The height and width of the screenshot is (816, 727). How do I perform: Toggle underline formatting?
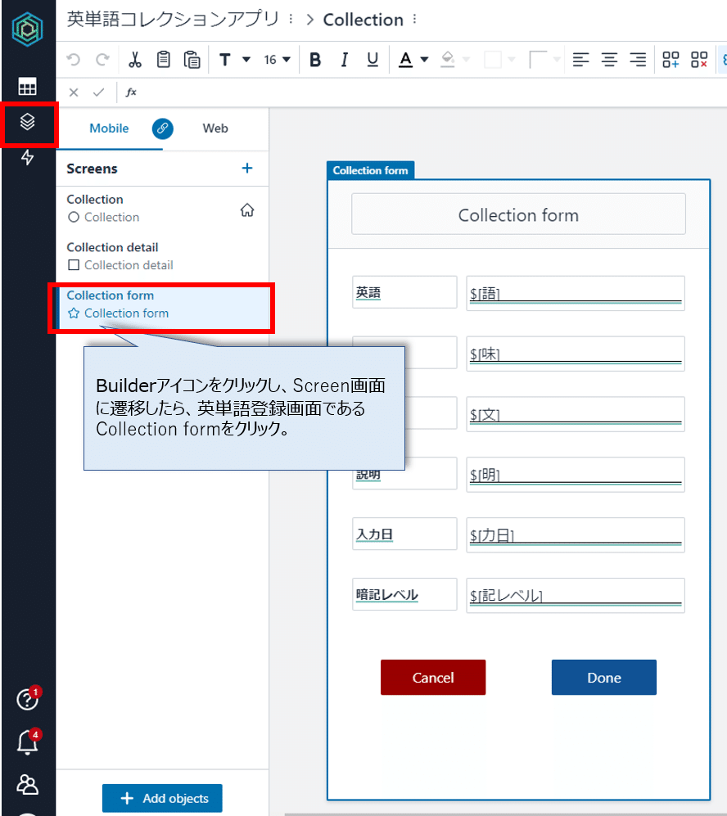click(x=373, y=59)
